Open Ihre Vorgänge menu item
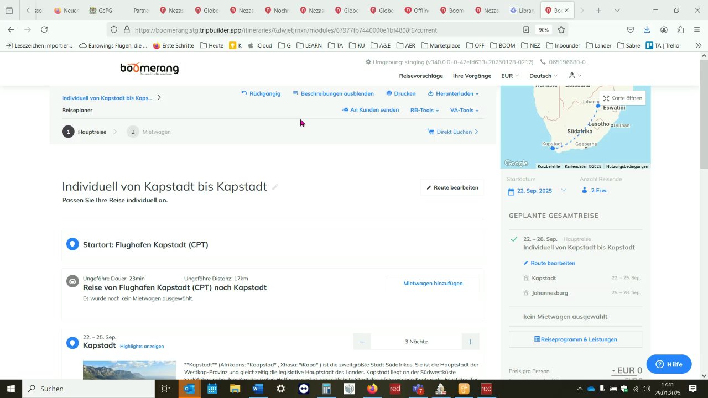This screenshot has width=708, height=398. click(472, 76)
